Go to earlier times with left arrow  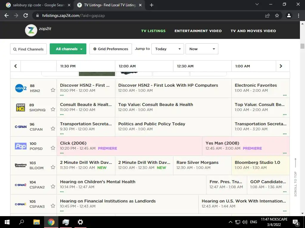[x=15, y=66]
